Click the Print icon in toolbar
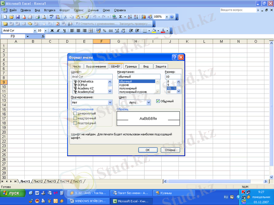Screen dimensions: 274x205 coord(37,17)
